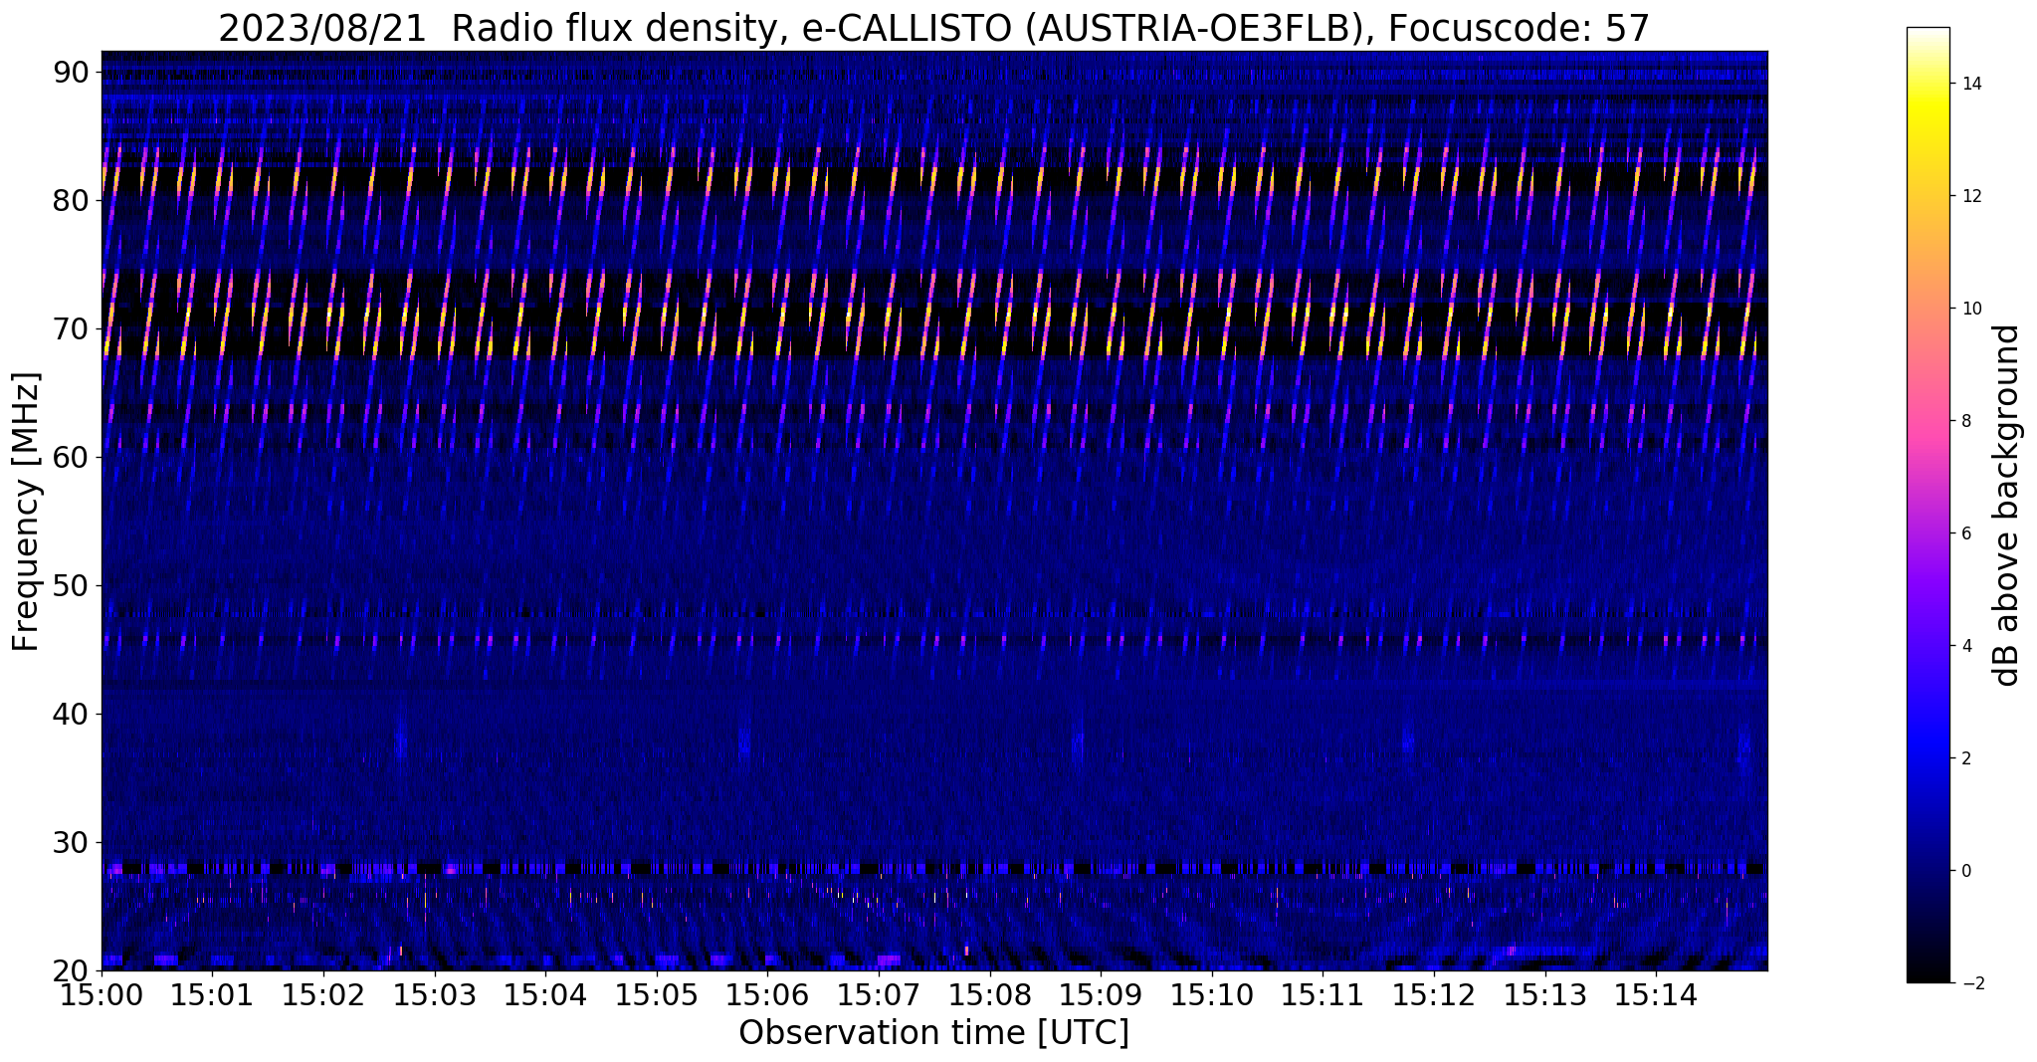Click the 15:00 time tick label
Screen dimensions: 2037x1062
(102, 994)
